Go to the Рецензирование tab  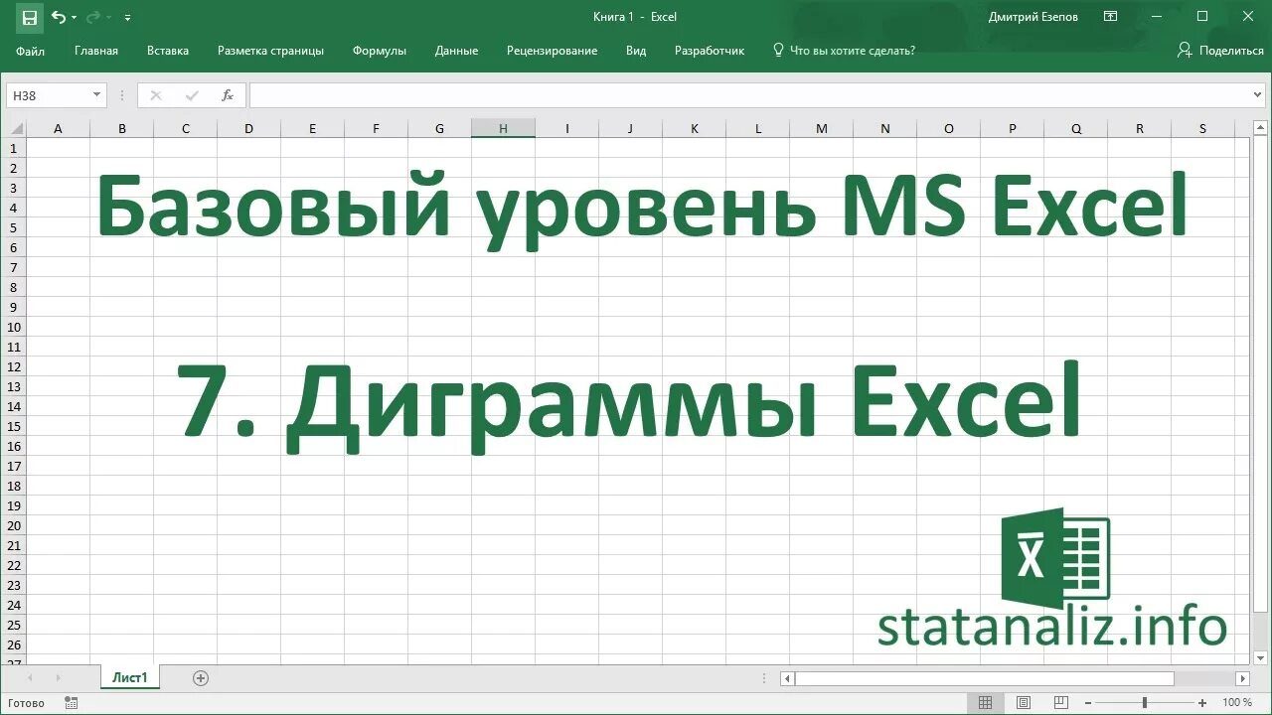pos(552,51)
